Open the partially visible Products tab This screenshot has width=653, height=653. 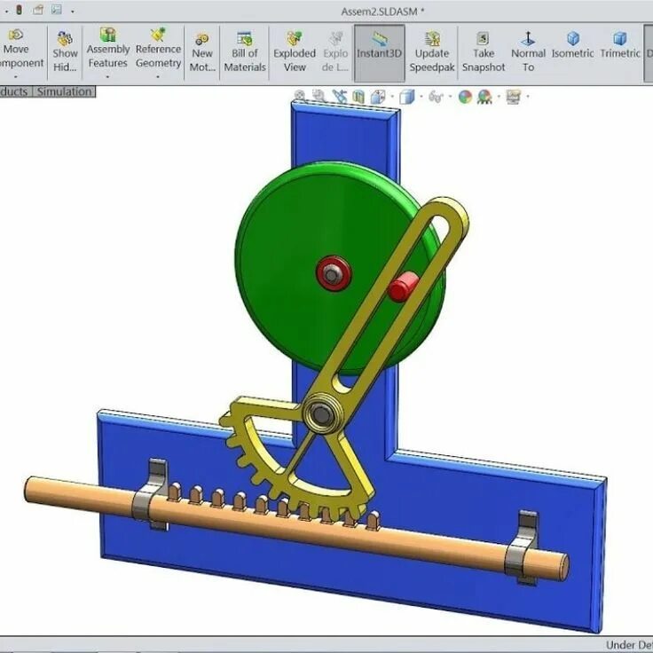15,91
